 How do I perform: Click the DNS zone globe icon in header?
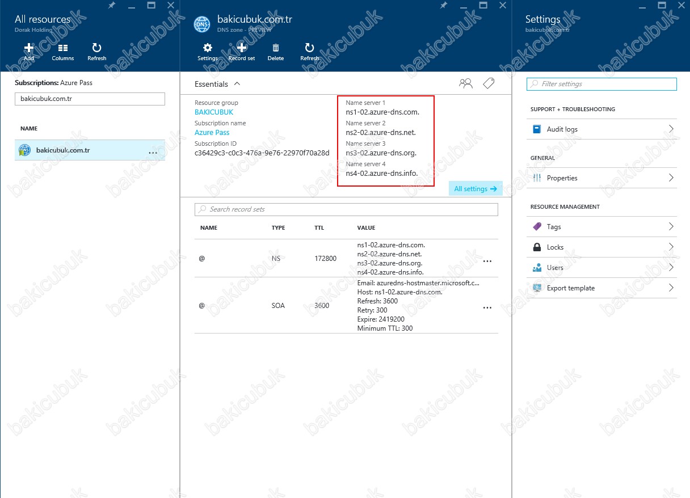(202, 24)
